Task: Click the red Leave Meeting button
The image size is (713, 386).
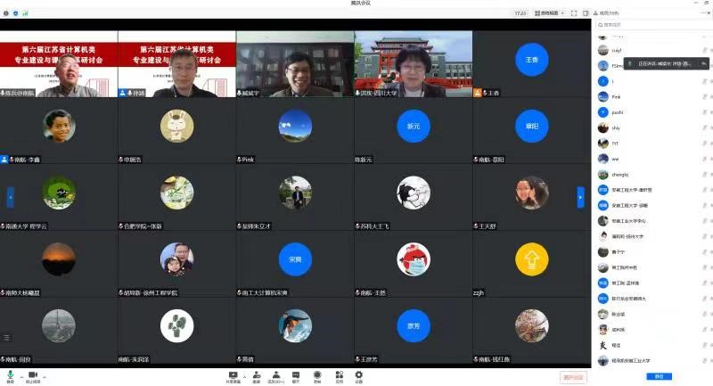Action: pos(574,377)
